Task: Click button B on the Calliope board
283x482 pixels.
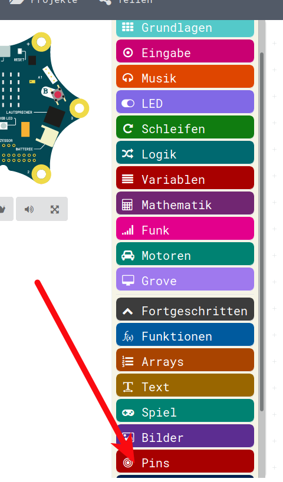Action: (58, 94)
